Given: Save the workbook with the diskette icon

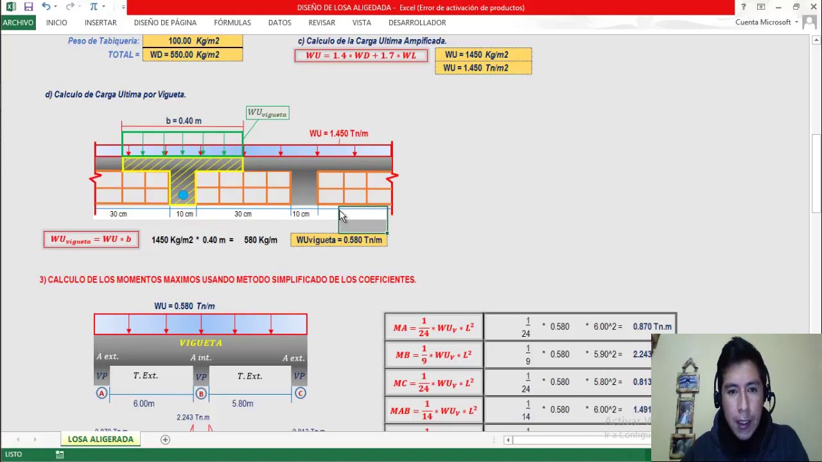Looking at the screenshot, I should pos(28,7).
